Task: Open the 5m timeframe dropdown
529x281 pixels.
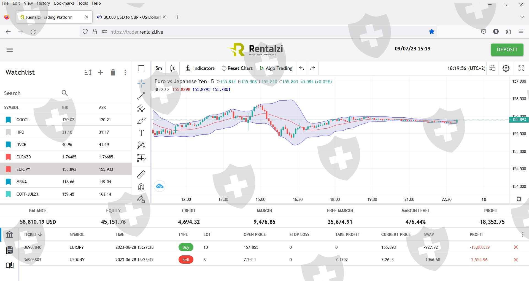Action: (x=159, y=68)
